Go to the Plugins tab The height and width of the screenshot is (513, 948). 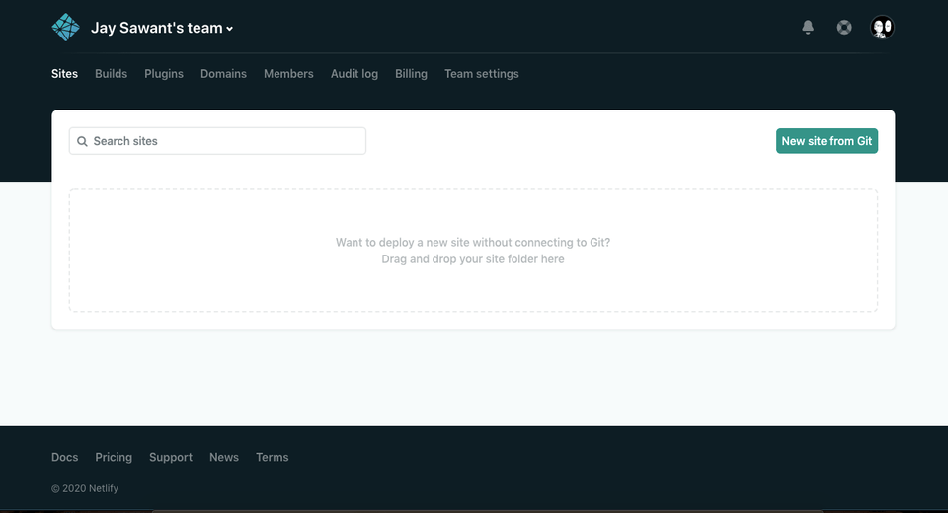point(164,74)
